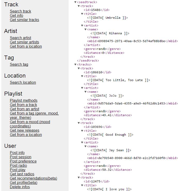Click the Delete infos link
The width and height of the screenshot is (179, 191).
[20, 187]
